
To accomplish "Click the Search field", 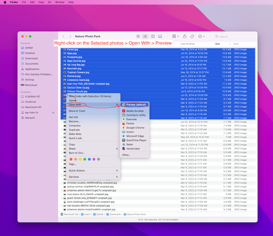I will pyautogui.click(x=234, y=36).
